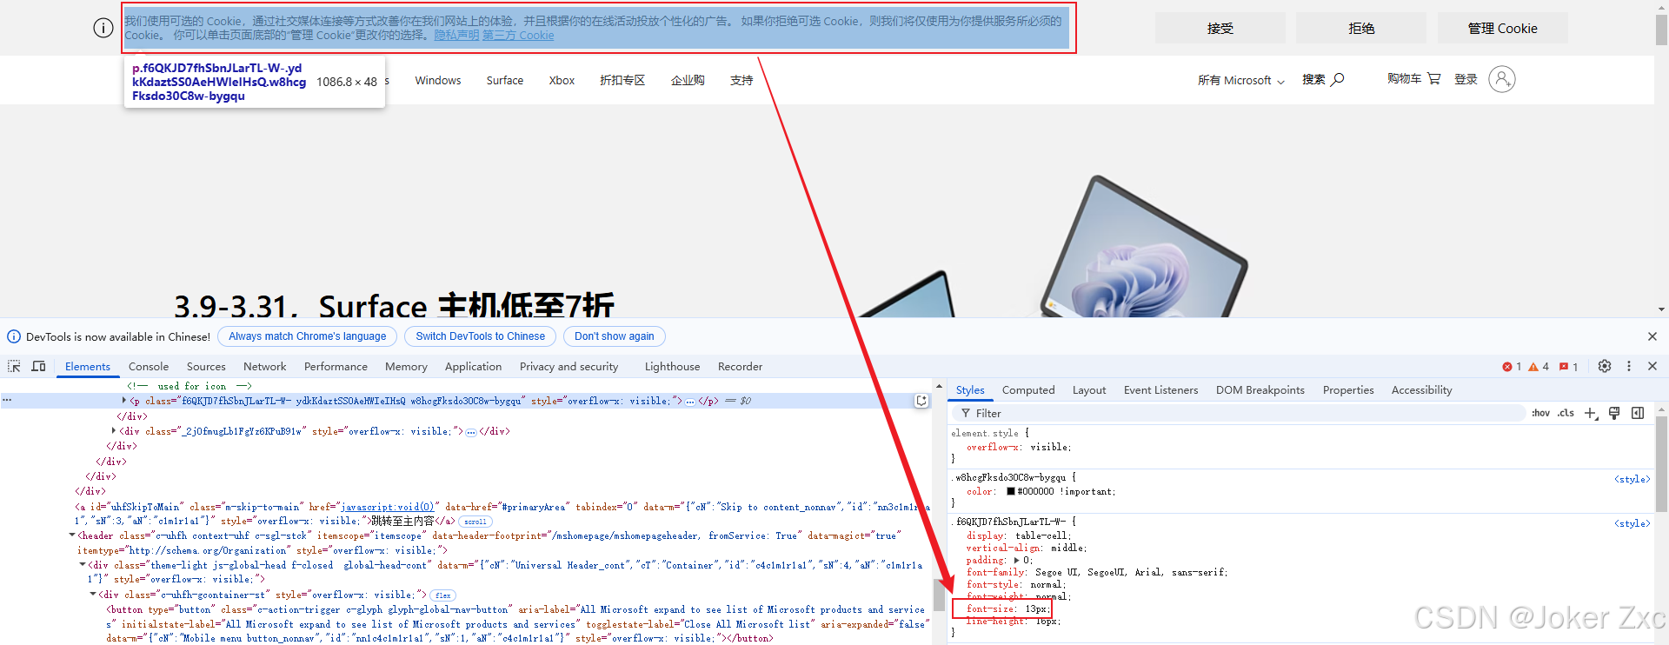Expand the _2j0fmugLb1 div node
The width and height of the screenshot is (1669, 645).
point(114,431)
